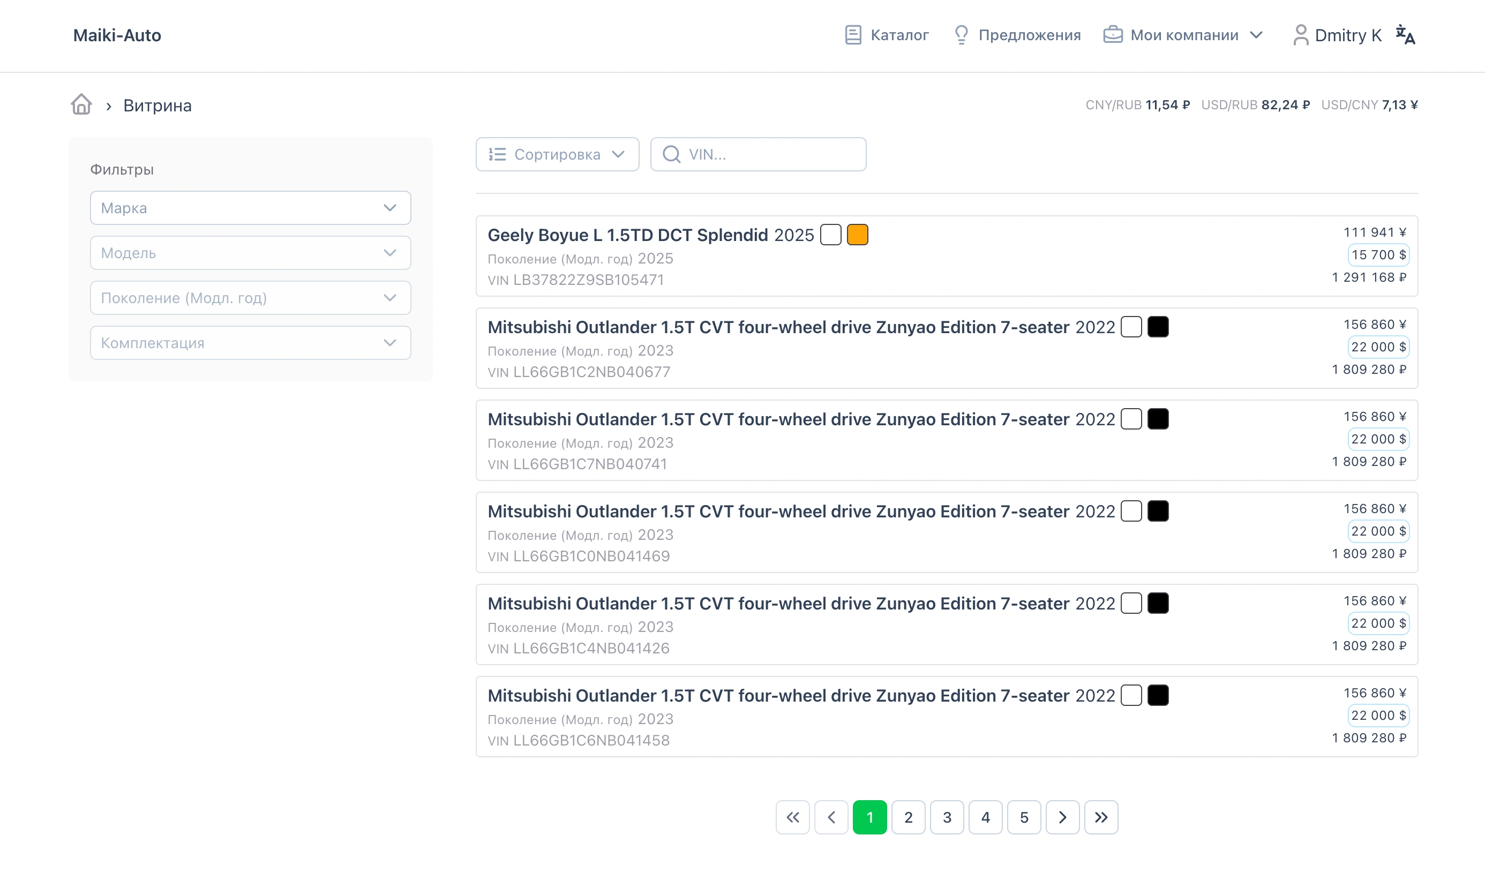This screenshot has height=873, width=1485.
Task: Click the home icon in breadcrumb
Action: tap(81, 105)
